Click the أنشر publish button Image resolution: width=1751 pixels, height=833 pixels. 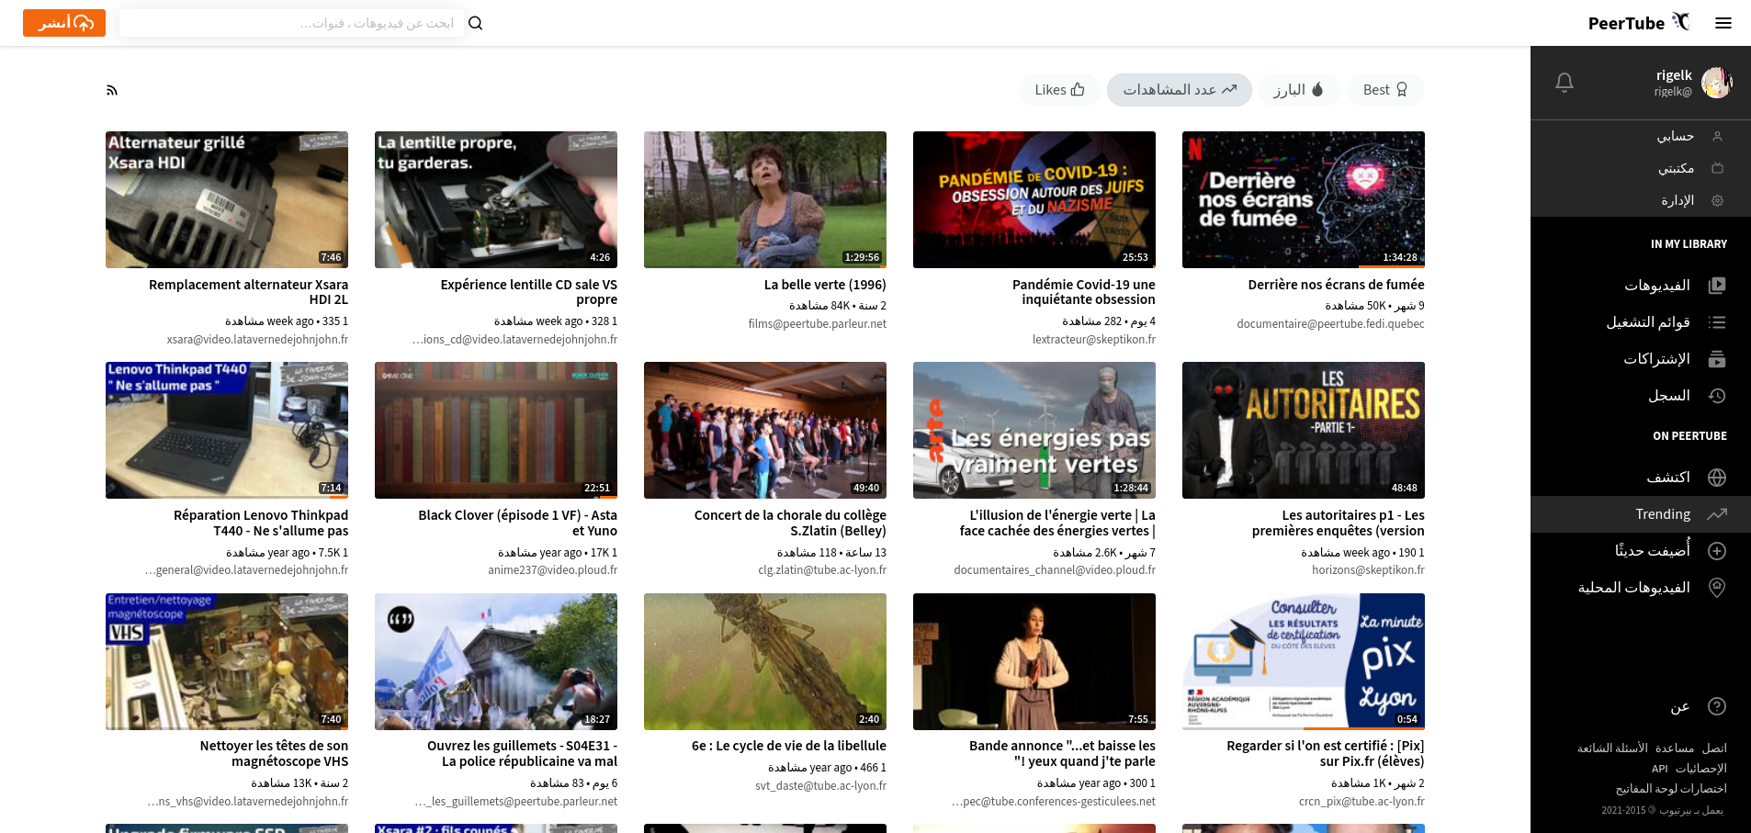click(63, 22)
